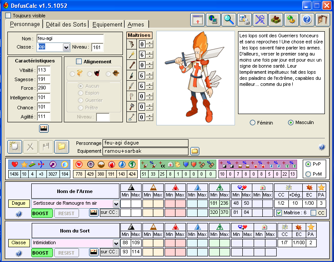334x262 pixels.
Task: Click the sur CC button for spell
Action: pos(109,252)
